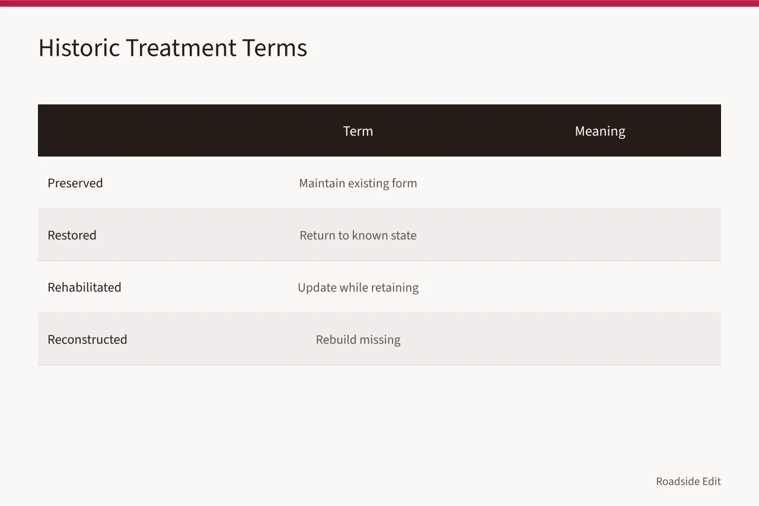Select the Meaning column header
Viewport: 759px width, 506px height.
tap(600, 131)
